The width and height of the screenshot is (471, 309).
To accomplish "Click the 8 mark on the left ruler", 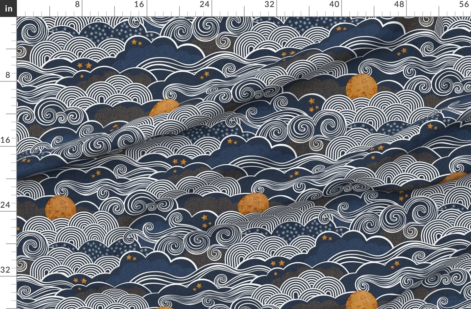I will 7,75.
